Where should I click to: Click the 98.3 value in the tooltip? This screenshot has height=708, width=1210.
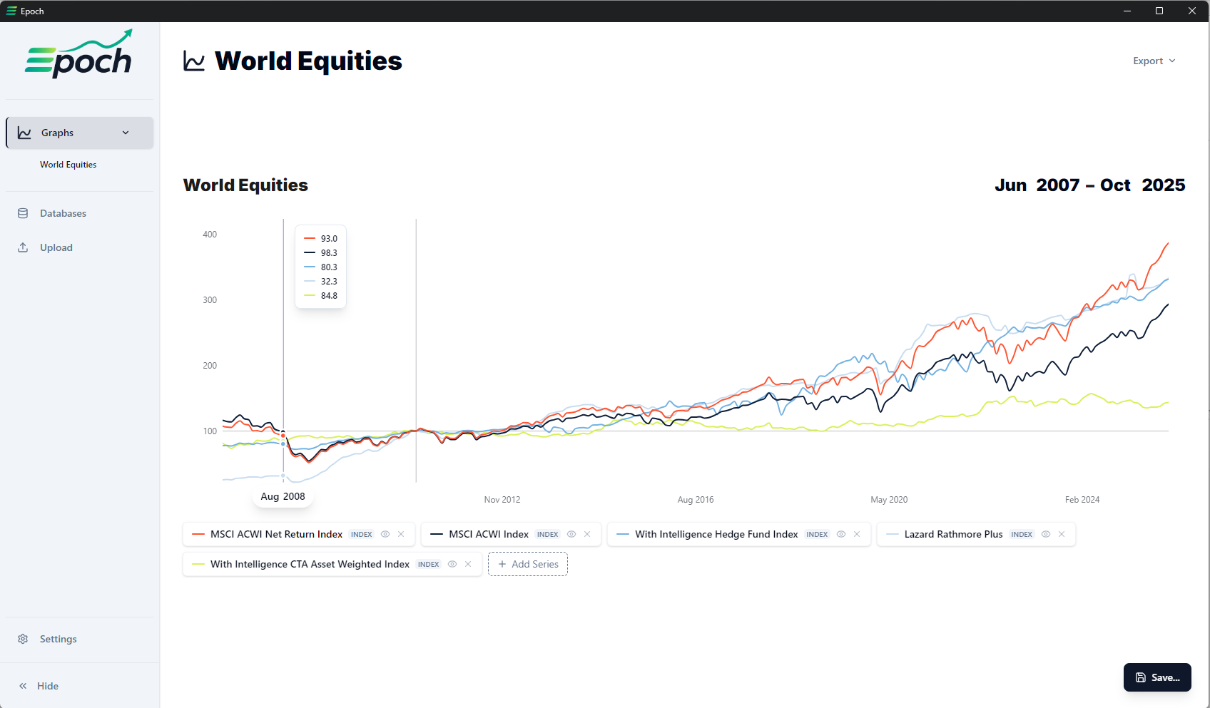pyautogui.click(x=329, y=253)
